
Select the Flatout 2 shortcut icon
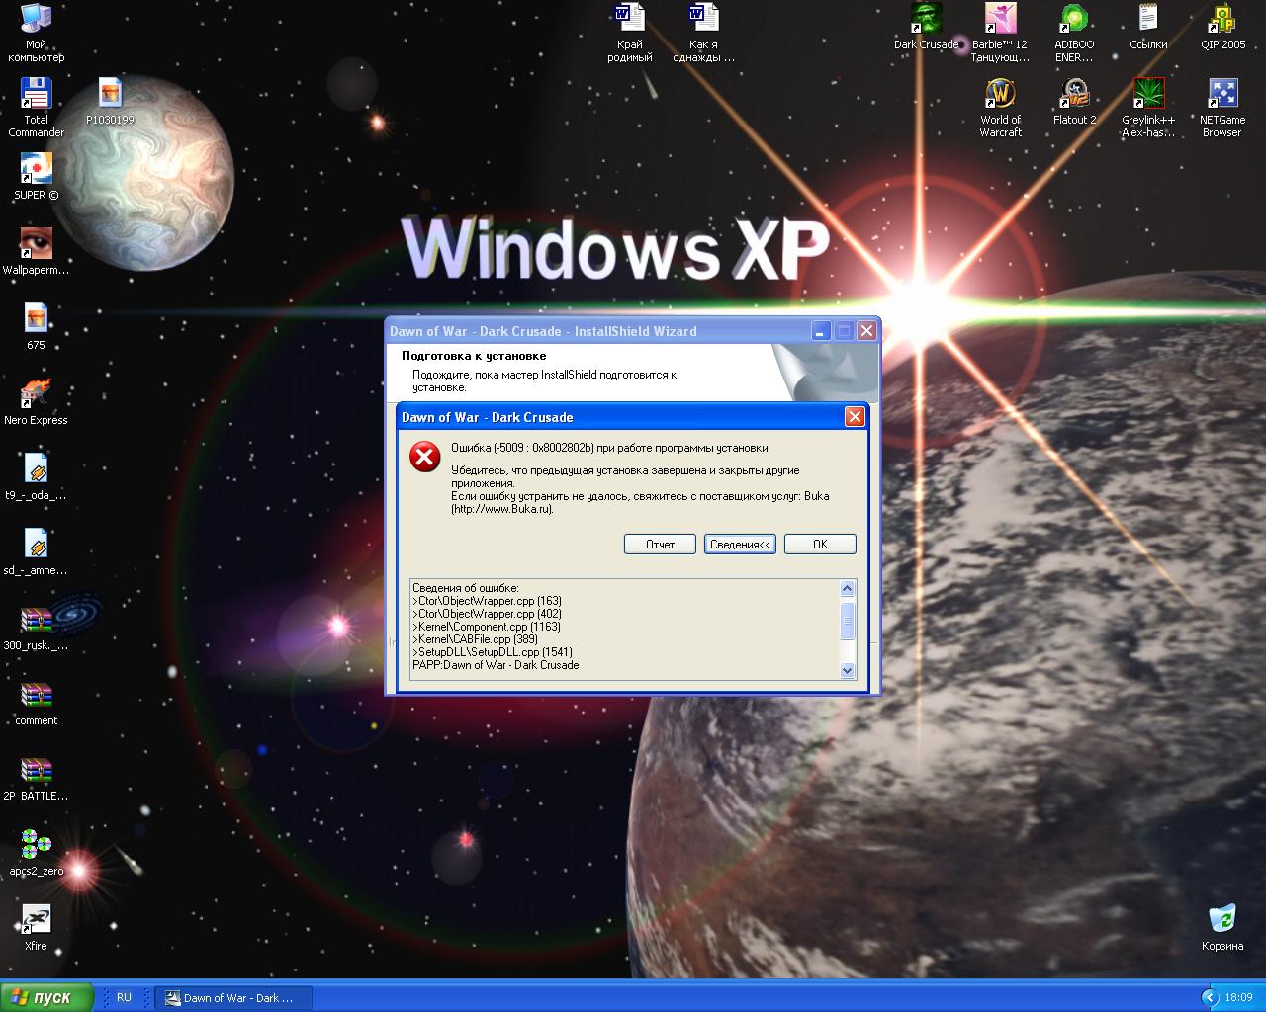coord(1074,93)
